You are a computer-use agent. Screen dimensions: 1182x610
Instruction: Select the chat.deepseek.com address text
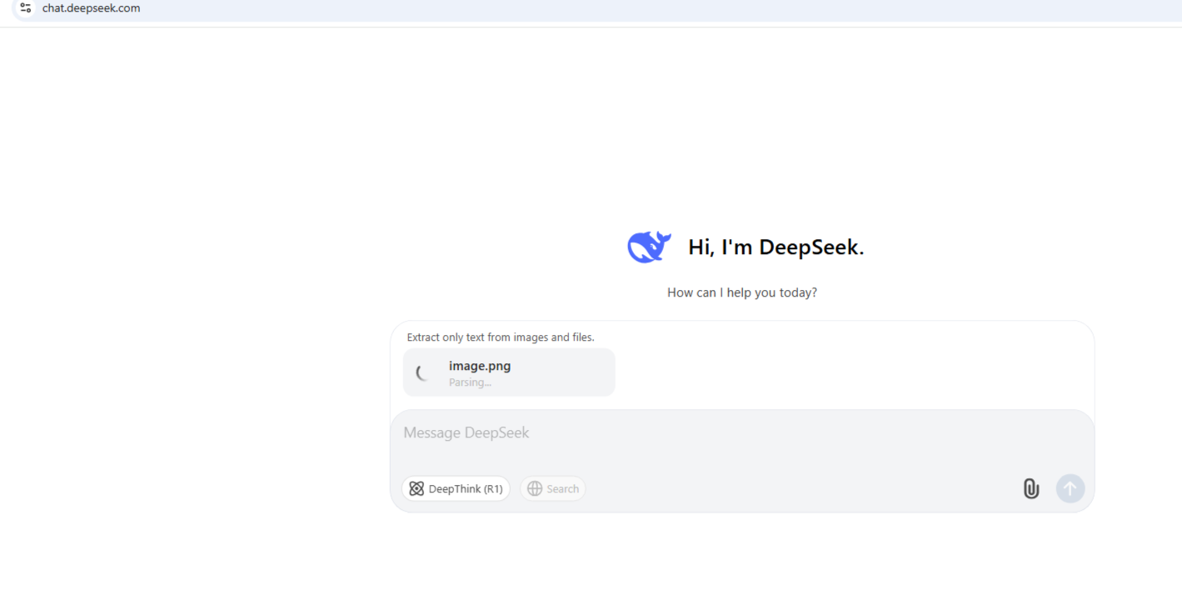tap(92, 8)
